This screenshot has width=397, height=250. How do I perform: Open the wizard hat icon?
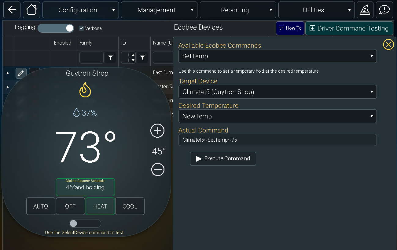365,10
